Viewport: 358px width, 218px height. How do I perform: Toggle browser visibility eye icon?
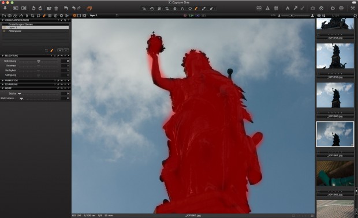tap(319, 16)
